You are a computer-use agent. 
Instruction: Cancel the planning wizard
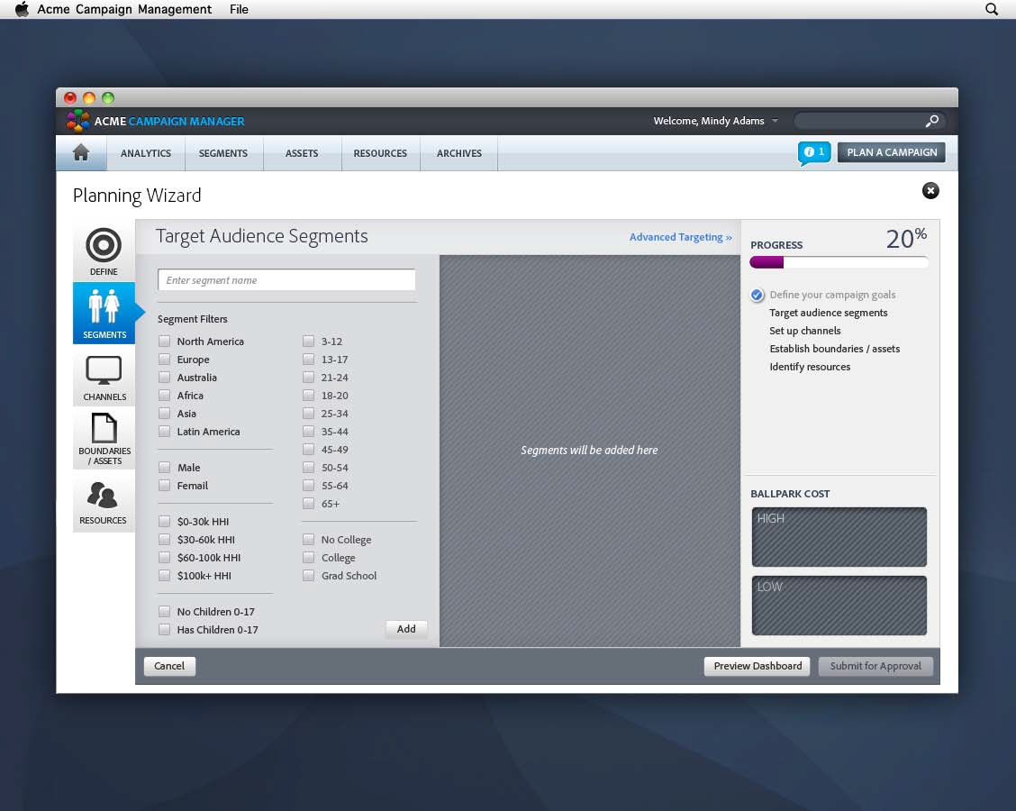[169, 666]
